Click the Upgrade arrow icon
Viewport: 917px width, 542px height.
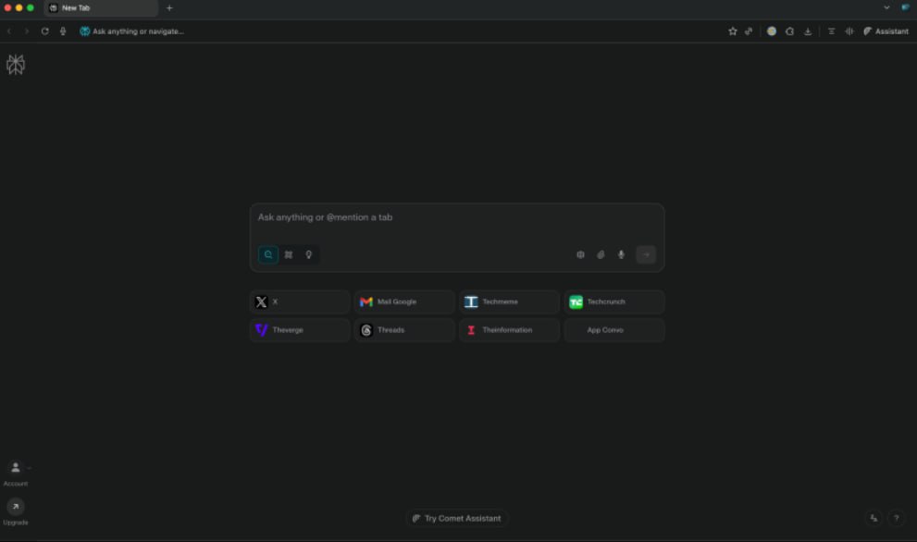click(16, 506)
